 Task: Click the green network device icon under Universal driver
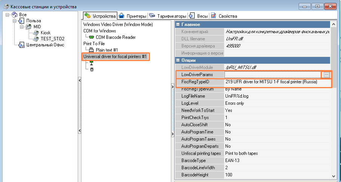pyautogui.click(x=91, y=63)
